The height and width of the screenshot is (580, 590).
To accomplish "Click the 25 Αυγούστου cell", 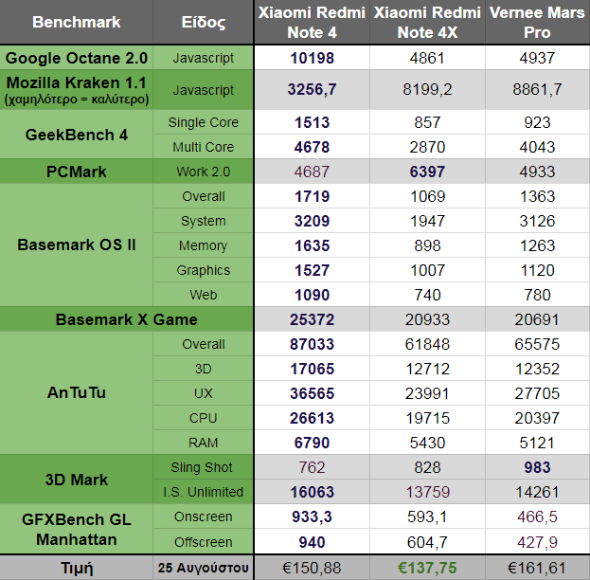I will (x=204, y=568).
